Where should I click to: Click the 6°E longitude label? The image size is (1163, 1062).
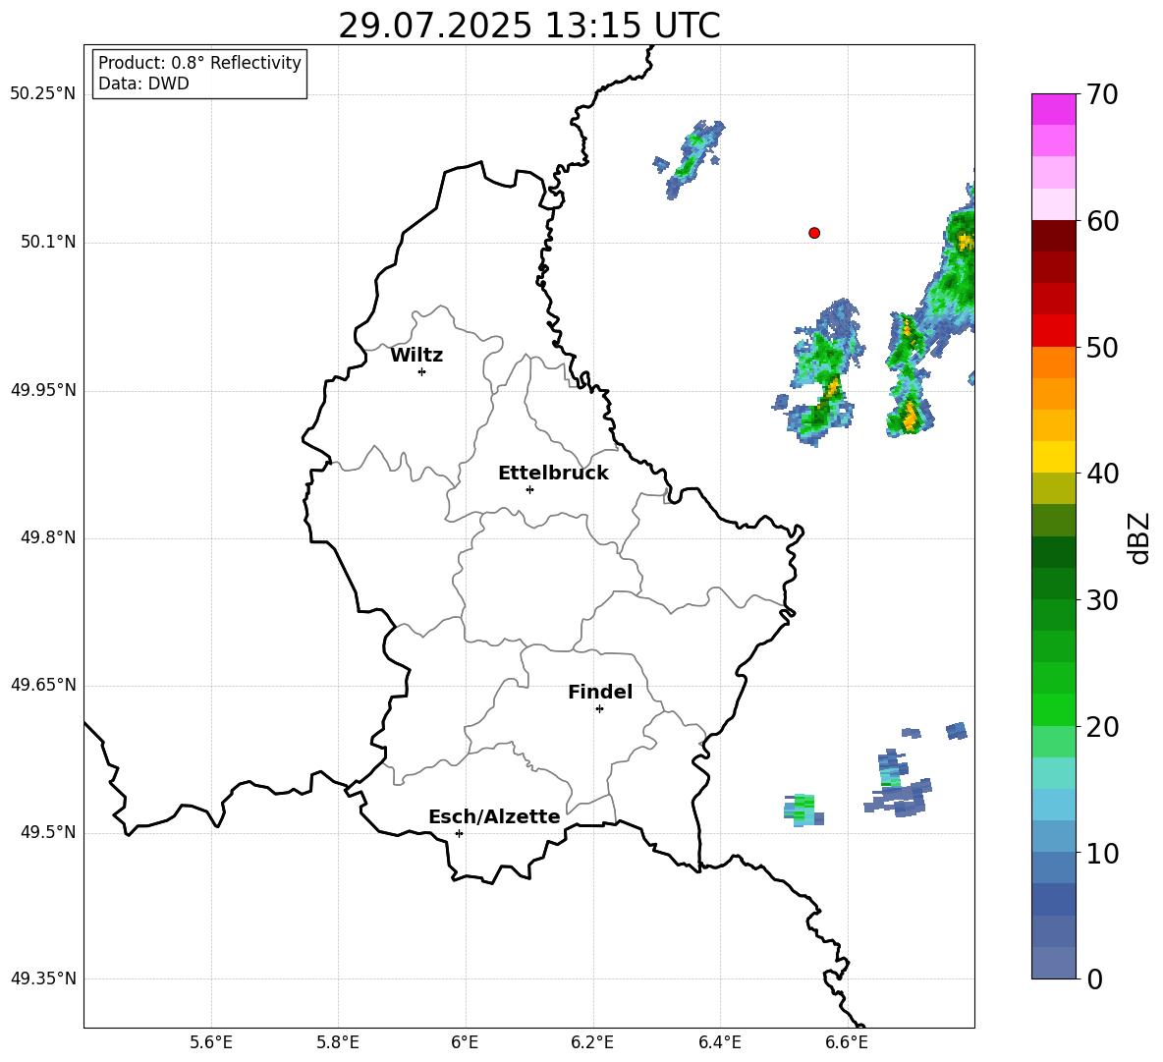[x=465, y=1042]
